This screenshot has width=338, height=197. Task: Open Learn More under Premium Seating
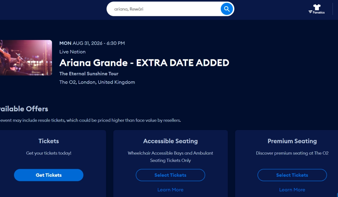292,189
